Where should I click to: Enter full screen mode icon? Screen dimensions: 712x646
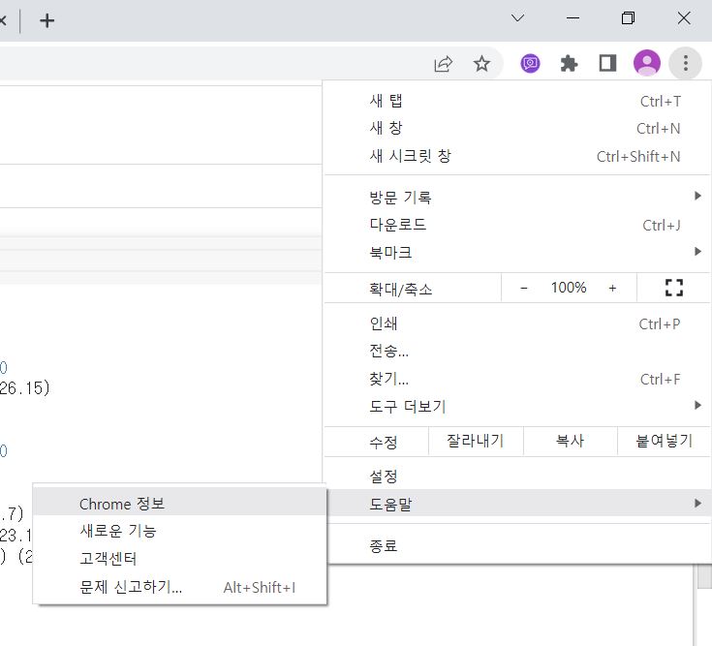coord(674,288)
